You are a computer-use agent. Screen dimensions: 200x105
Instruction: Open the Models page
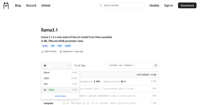click(154, 5)
